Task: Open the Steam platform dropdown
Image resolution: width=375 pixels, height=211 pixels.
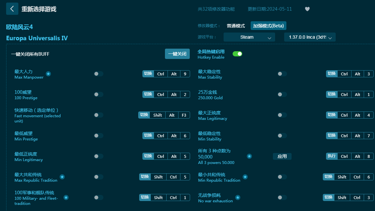Action: click(x=249, y=37)
